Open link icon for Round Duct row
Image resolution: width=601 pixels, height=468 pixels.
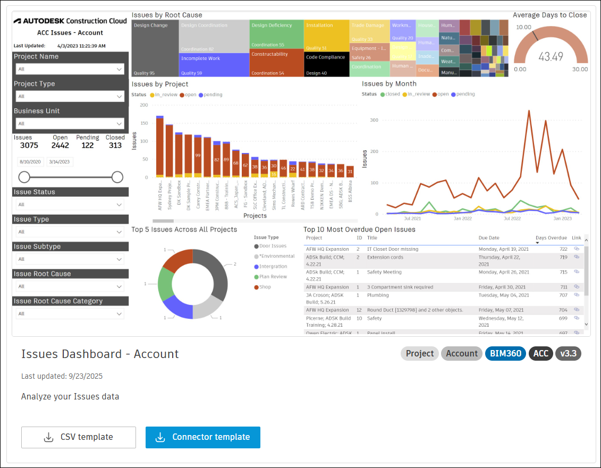click(576, 310)
